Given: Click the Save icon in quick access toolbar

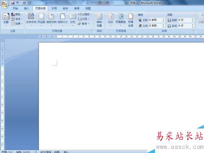Looking at the screenshot, I should (x=13, y=3).
